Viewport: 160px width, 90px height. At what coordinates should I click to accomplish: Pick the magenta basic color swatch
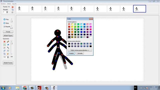[90, 27]
